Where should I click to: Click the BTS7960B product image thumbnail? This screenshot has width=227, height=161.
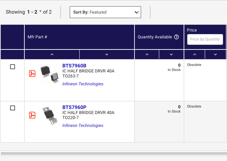click(49, 74)
